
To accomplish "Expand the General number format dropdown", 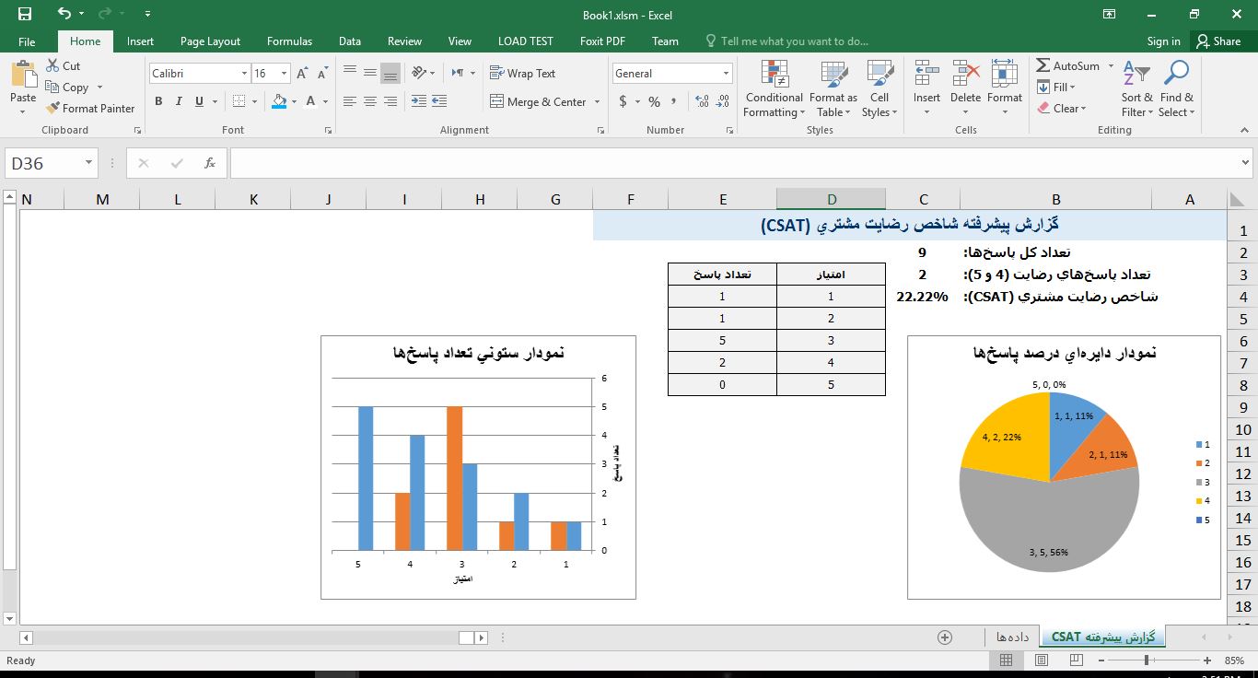I will tap(726, 73).
